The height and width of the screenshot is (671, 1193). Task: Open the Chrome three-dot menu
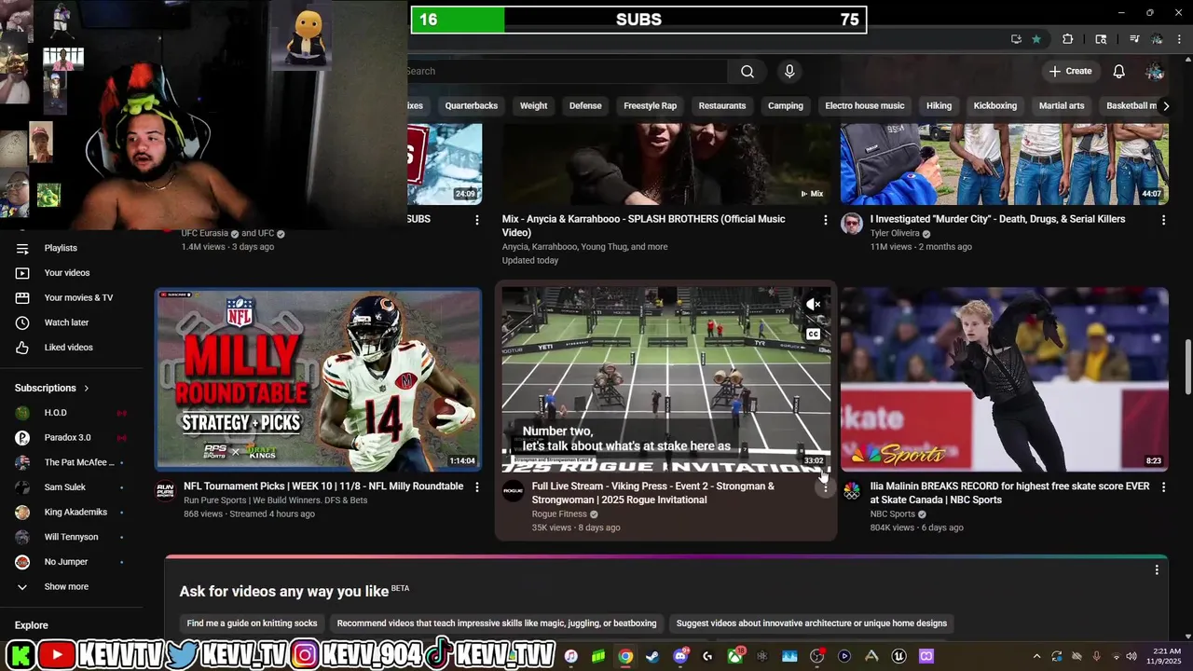pyautogui.click(x=1180, y=39)
